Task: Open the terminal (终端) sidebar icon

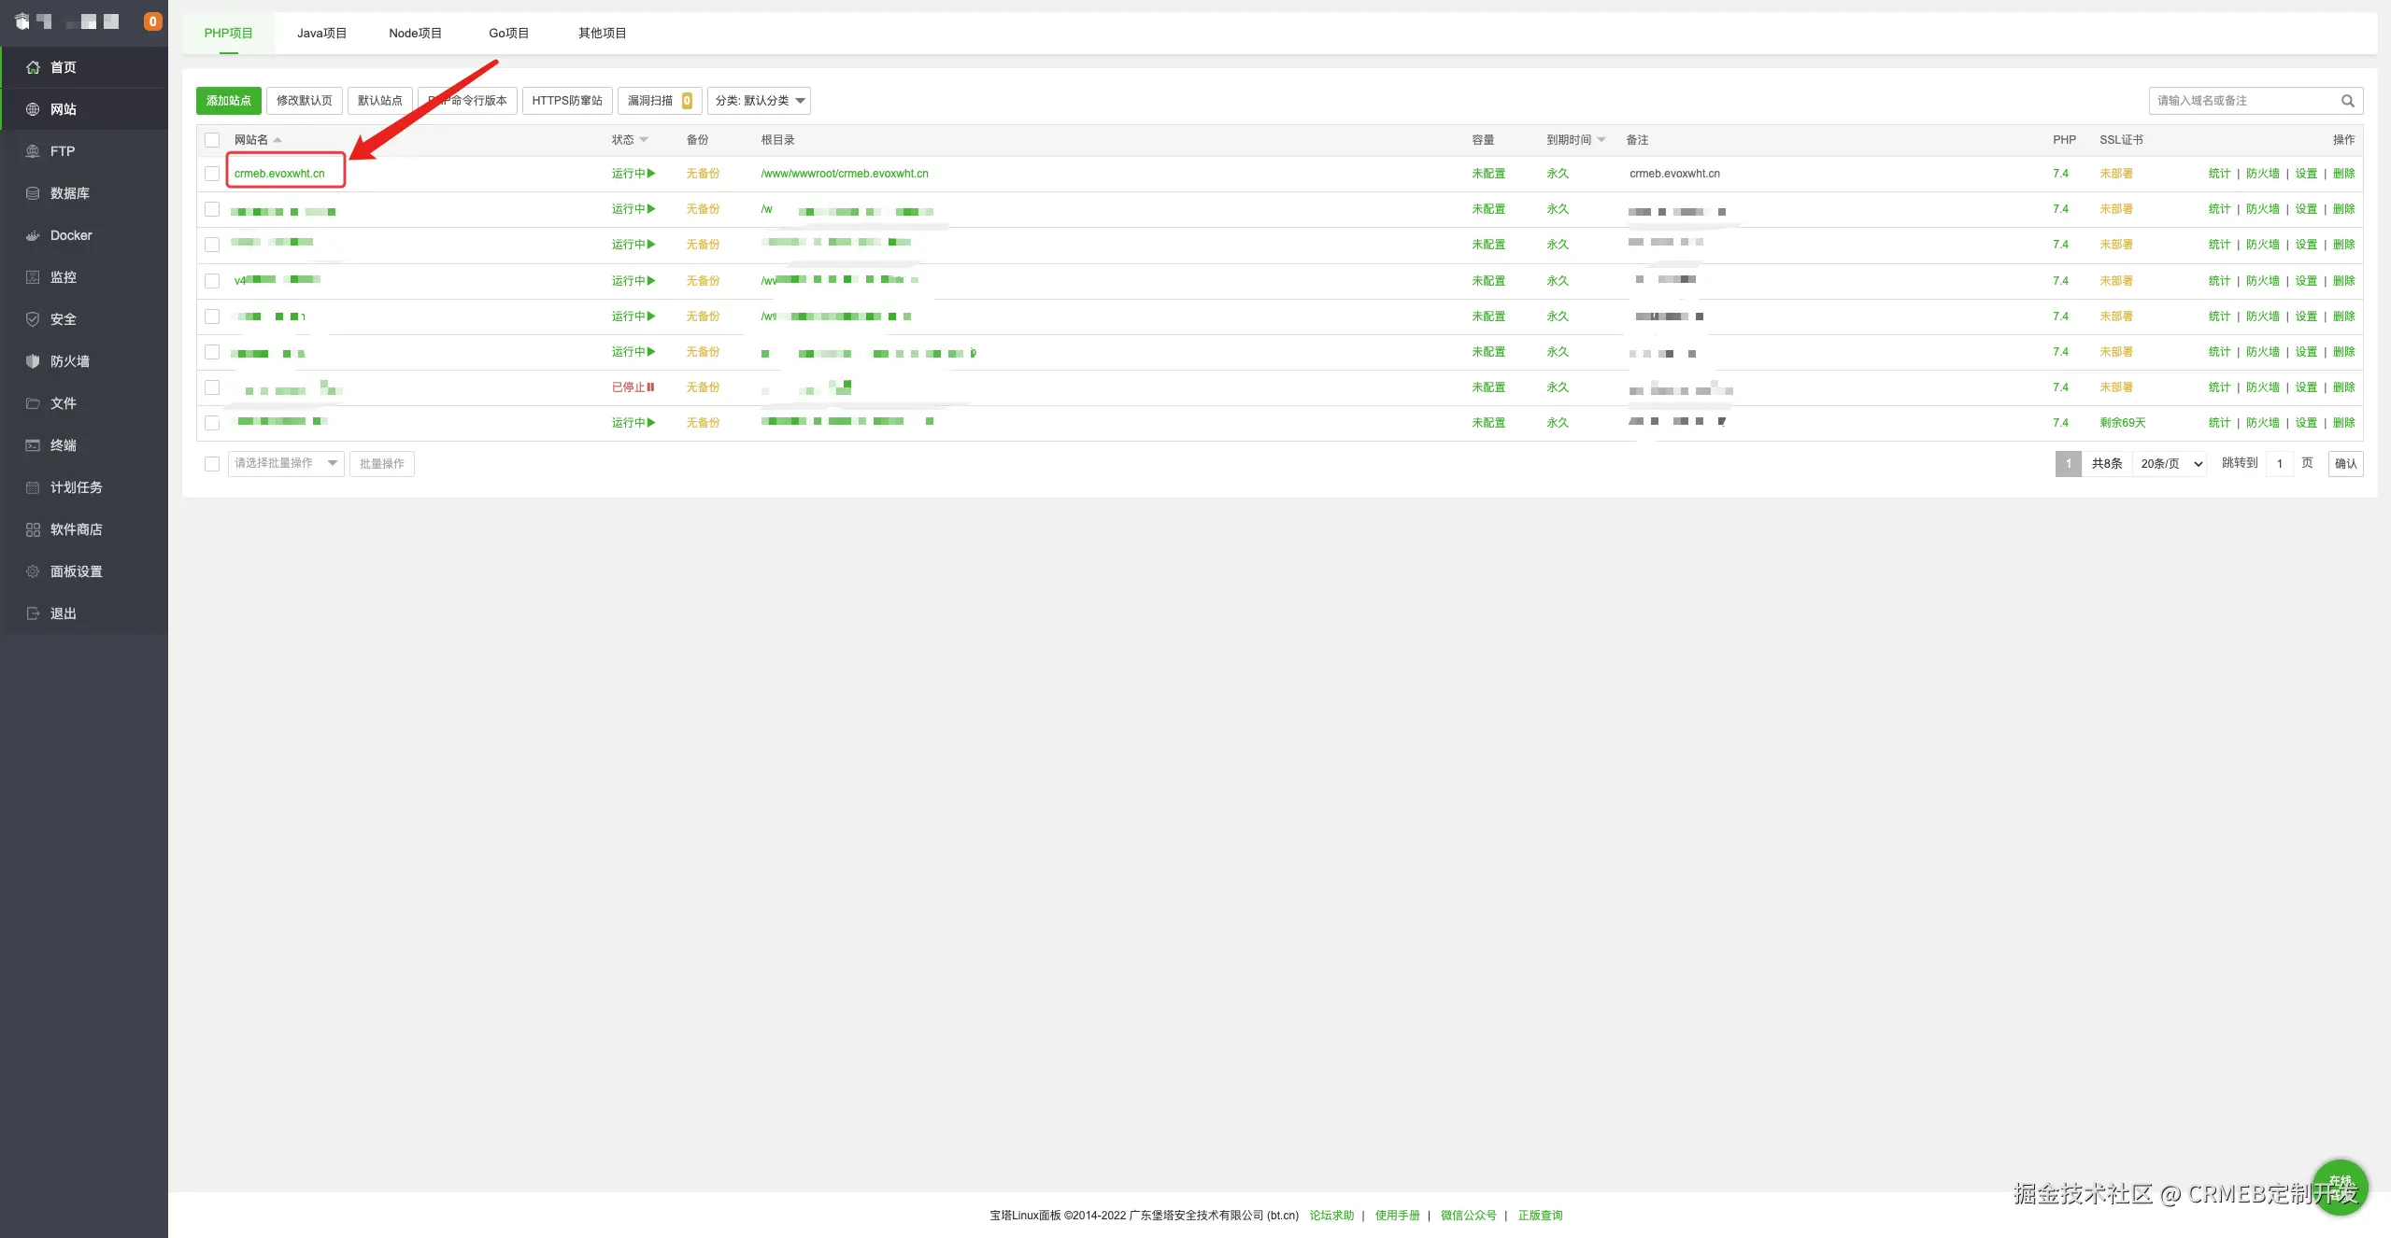Action: (x=33, y=445)
